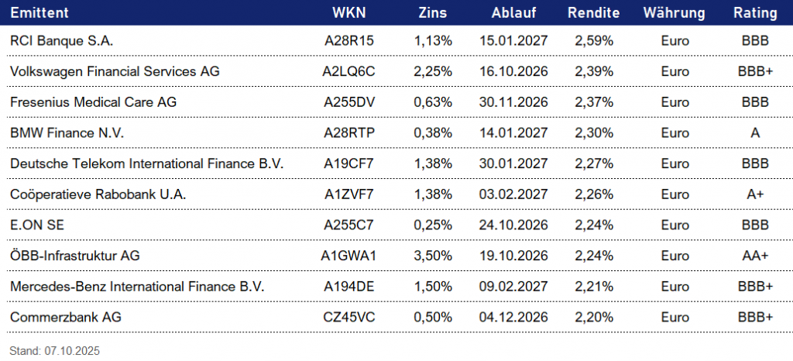Click the Rating column header
Image resolution: width=793 pixels, height=361 pixels.
pos(754,13)
